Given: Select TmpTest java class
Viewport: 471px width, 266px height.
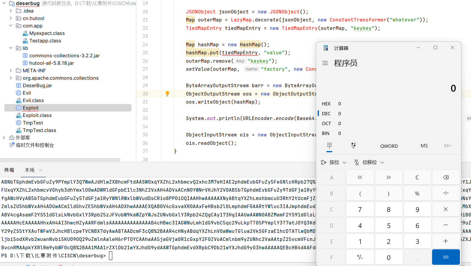Looking at the screenshot, I should click(x=33, y=123).
